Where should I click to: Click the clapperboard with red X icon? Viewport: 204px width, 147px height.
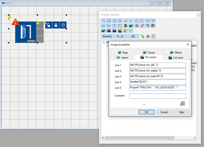tap(109, 31)
